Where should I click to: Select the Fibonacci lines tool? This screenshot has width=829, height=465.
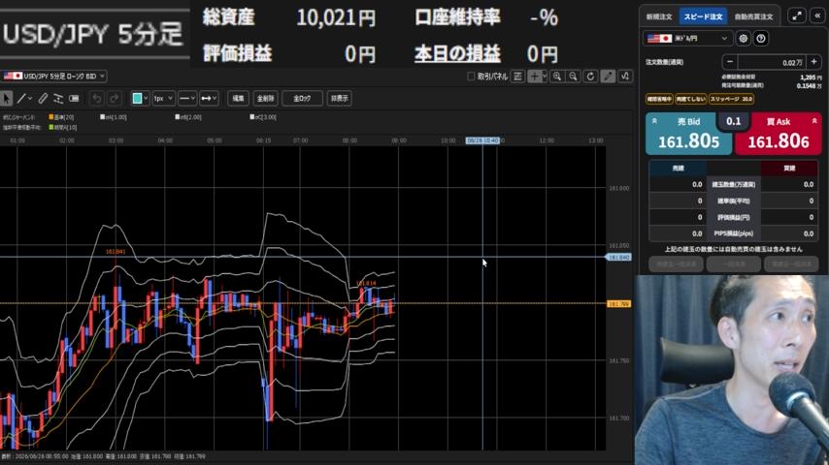click(x=58, y=98)
